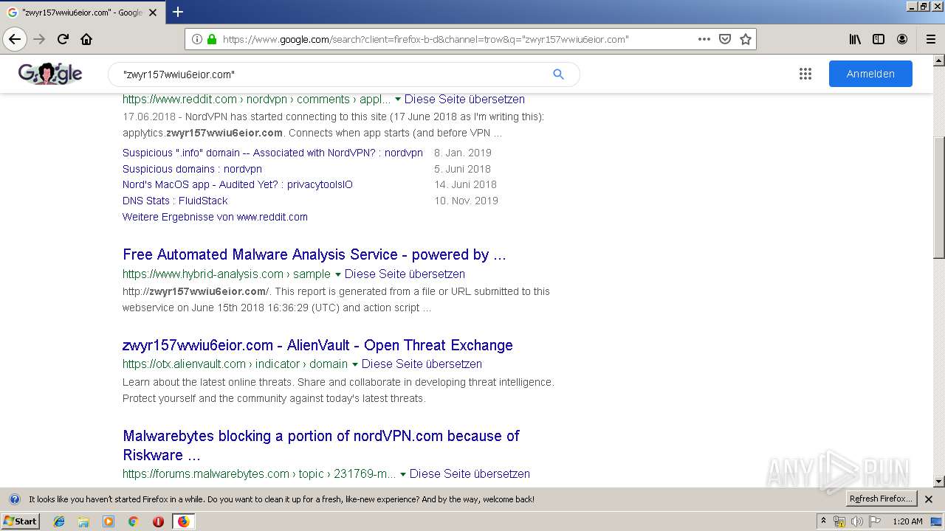
Task: Expand hybrid-analysis result options arrow
Action: point(338,274)
